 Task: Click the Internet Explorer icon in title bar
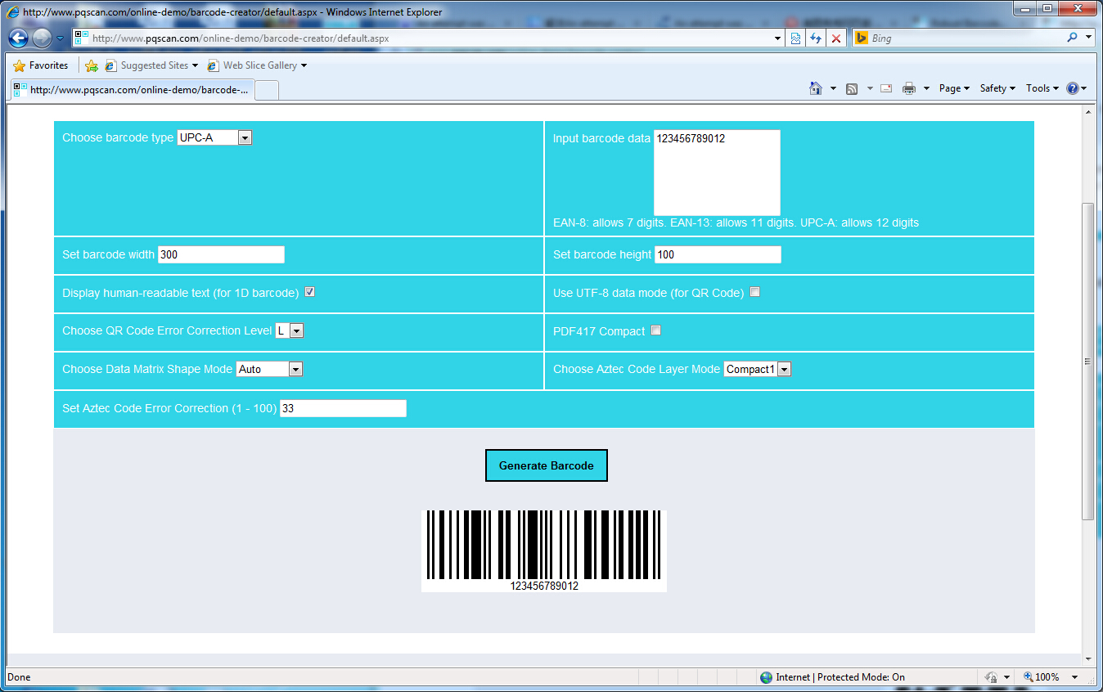(x=13, y=12)
